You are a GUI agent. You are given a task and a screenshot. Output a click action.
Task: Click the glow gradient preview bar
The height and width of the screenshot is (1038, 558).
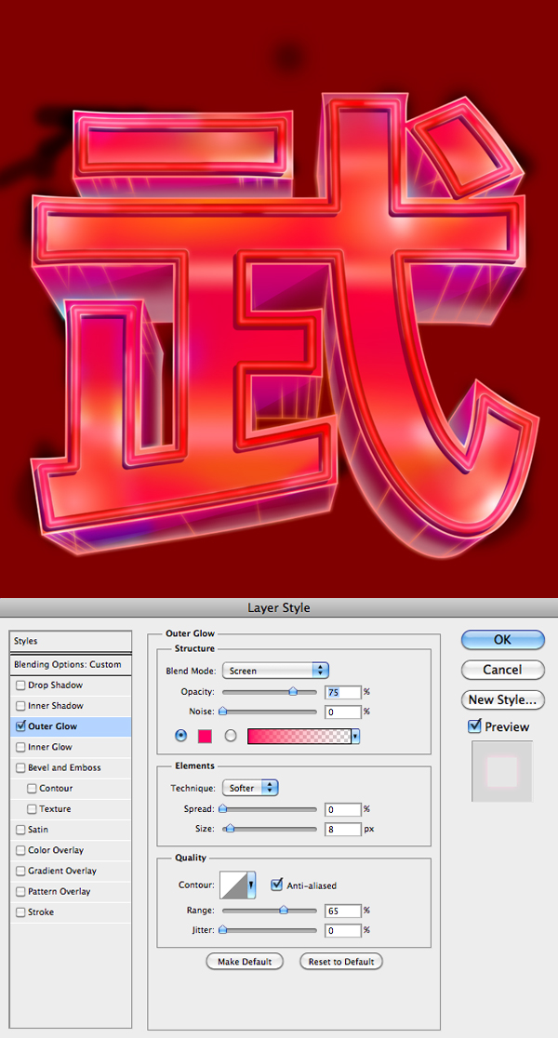[x=299, y=736]
